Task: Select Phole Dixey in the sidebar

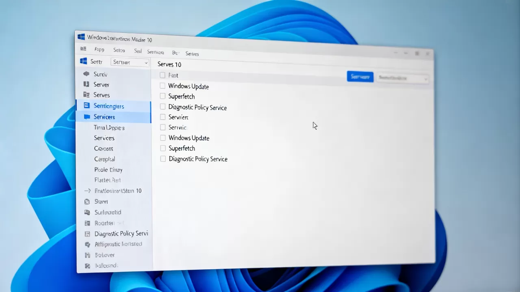Action: click(108, 170)
